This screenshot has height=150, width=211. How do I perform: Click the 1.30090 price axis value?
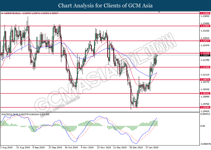click(x=205, y=97)
